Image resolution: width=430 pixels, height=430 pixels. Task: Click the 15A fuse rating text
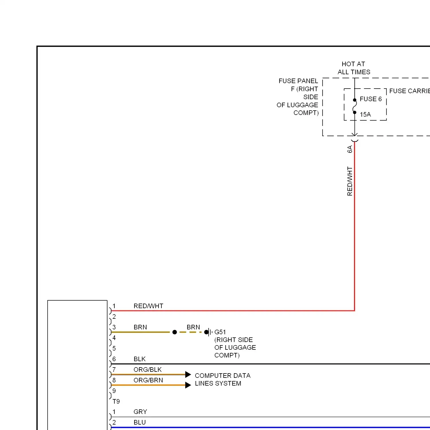point(365,114)
